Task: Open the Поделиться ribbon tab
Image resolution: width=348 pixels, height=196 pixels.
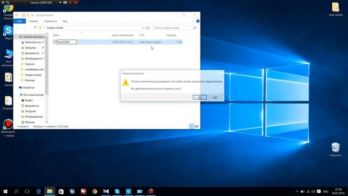Action: tap(51, 21)
